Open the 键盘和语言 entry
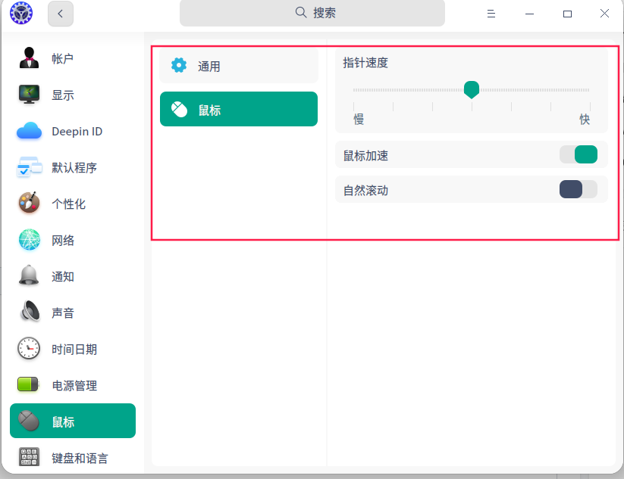Screen dimensions: 624x479 tap(73, 458)
